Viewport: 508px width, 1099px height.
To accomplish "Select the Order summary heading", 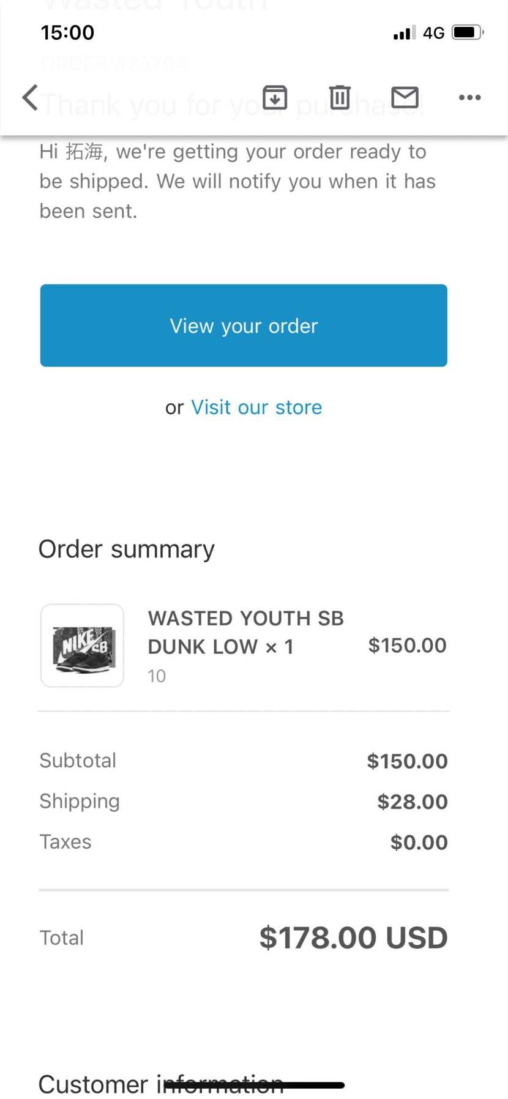I will coord(127,549).
